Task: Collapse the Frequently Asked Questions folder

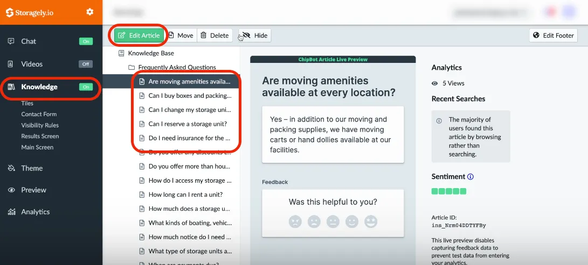Action: 172,67
